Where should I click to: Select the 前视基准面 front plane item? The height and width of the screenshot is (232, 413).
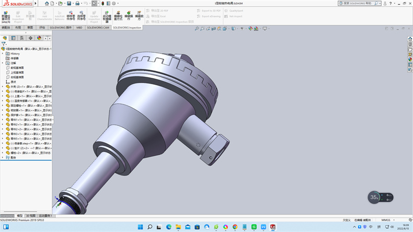pyautogui.click(x=17, y=67)
